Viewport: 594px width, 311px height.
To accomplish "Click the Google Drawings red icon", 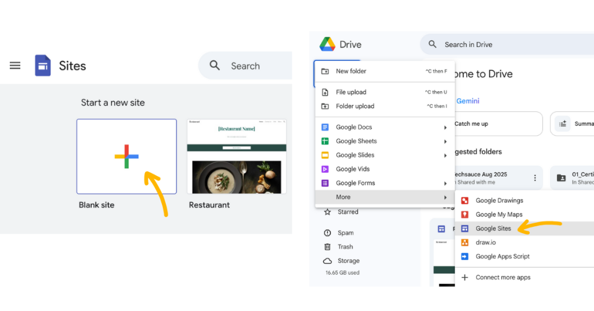I will pos(465,200).
